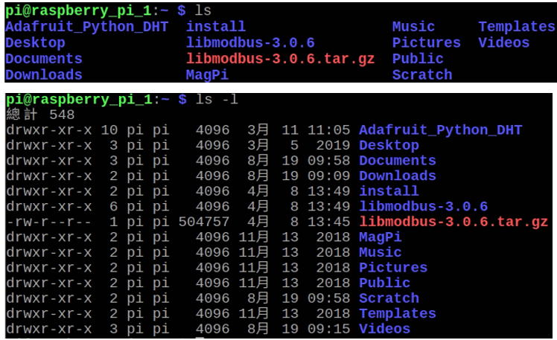557x340 pixels.
Task: Click Documents name in the ls -l listing
Action: coord(398,161)
